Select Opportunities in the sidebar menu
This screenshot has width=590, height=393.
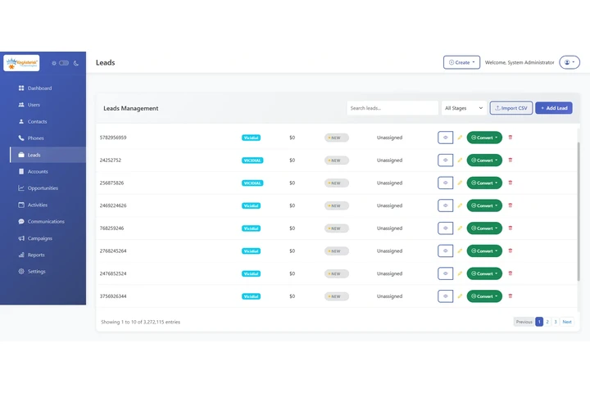coord(43,188)
